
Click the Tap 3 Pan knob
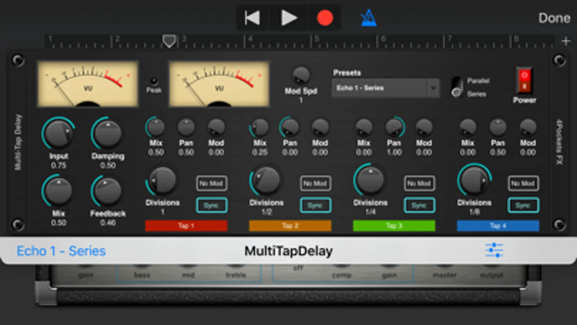coord(394,127)
